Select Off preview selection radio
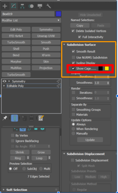 (11, 169)
